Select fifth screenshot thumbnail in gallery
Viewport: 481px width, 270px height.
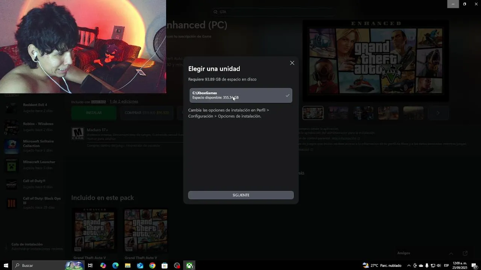[x=413, y=113]
